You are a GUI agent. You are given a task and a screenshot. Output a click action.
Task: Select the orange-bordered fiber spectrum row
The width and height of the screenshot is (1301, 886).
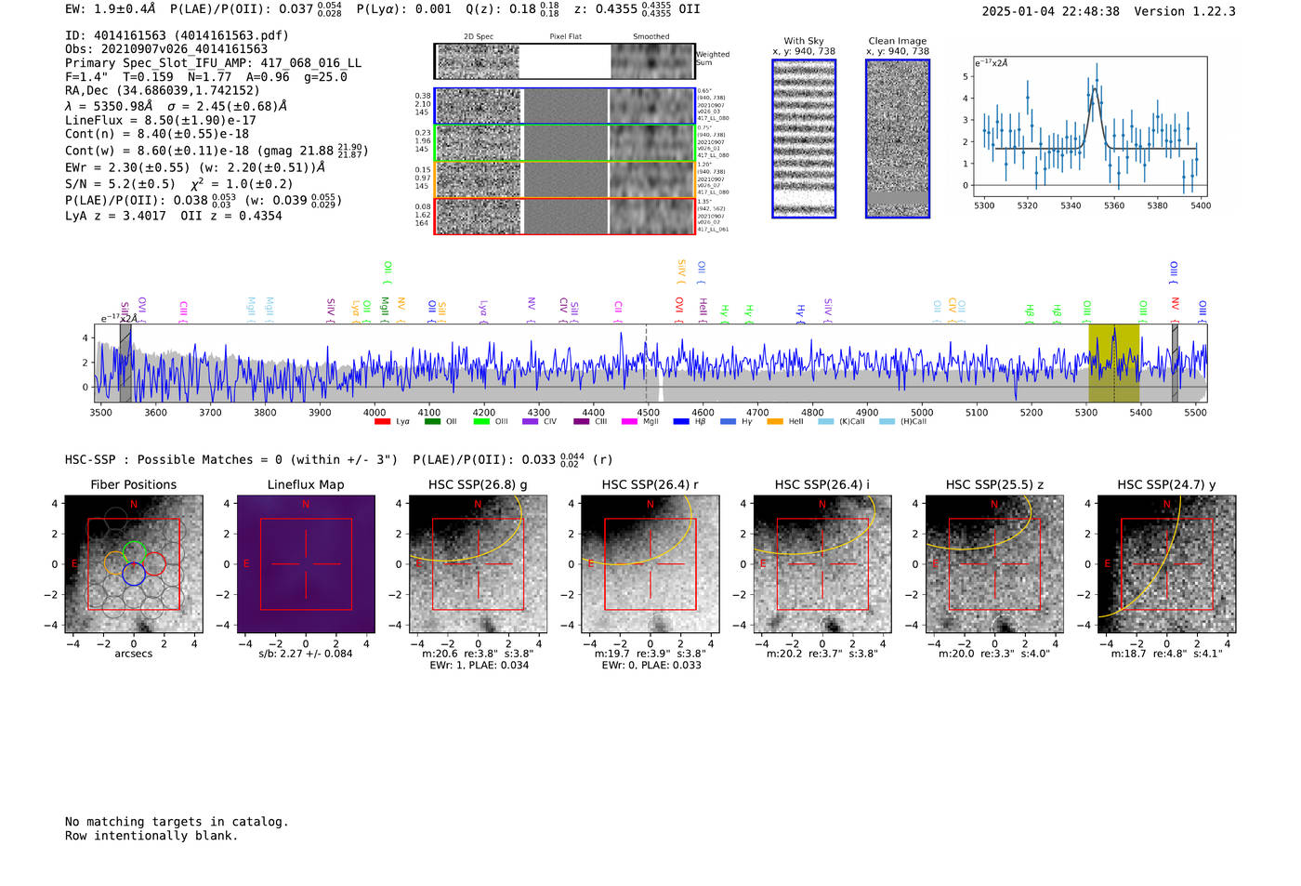[x=564, y=179]
